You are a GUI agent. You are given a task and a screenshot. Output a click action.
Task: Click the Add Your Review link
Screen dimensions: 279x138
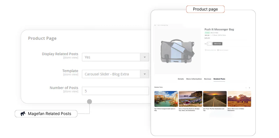(x=223, y=35)
